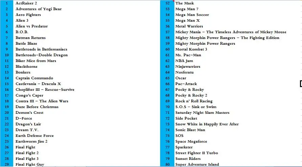Click 'Dragon's Lair' cell
The image size is (302, 167).
28,124
